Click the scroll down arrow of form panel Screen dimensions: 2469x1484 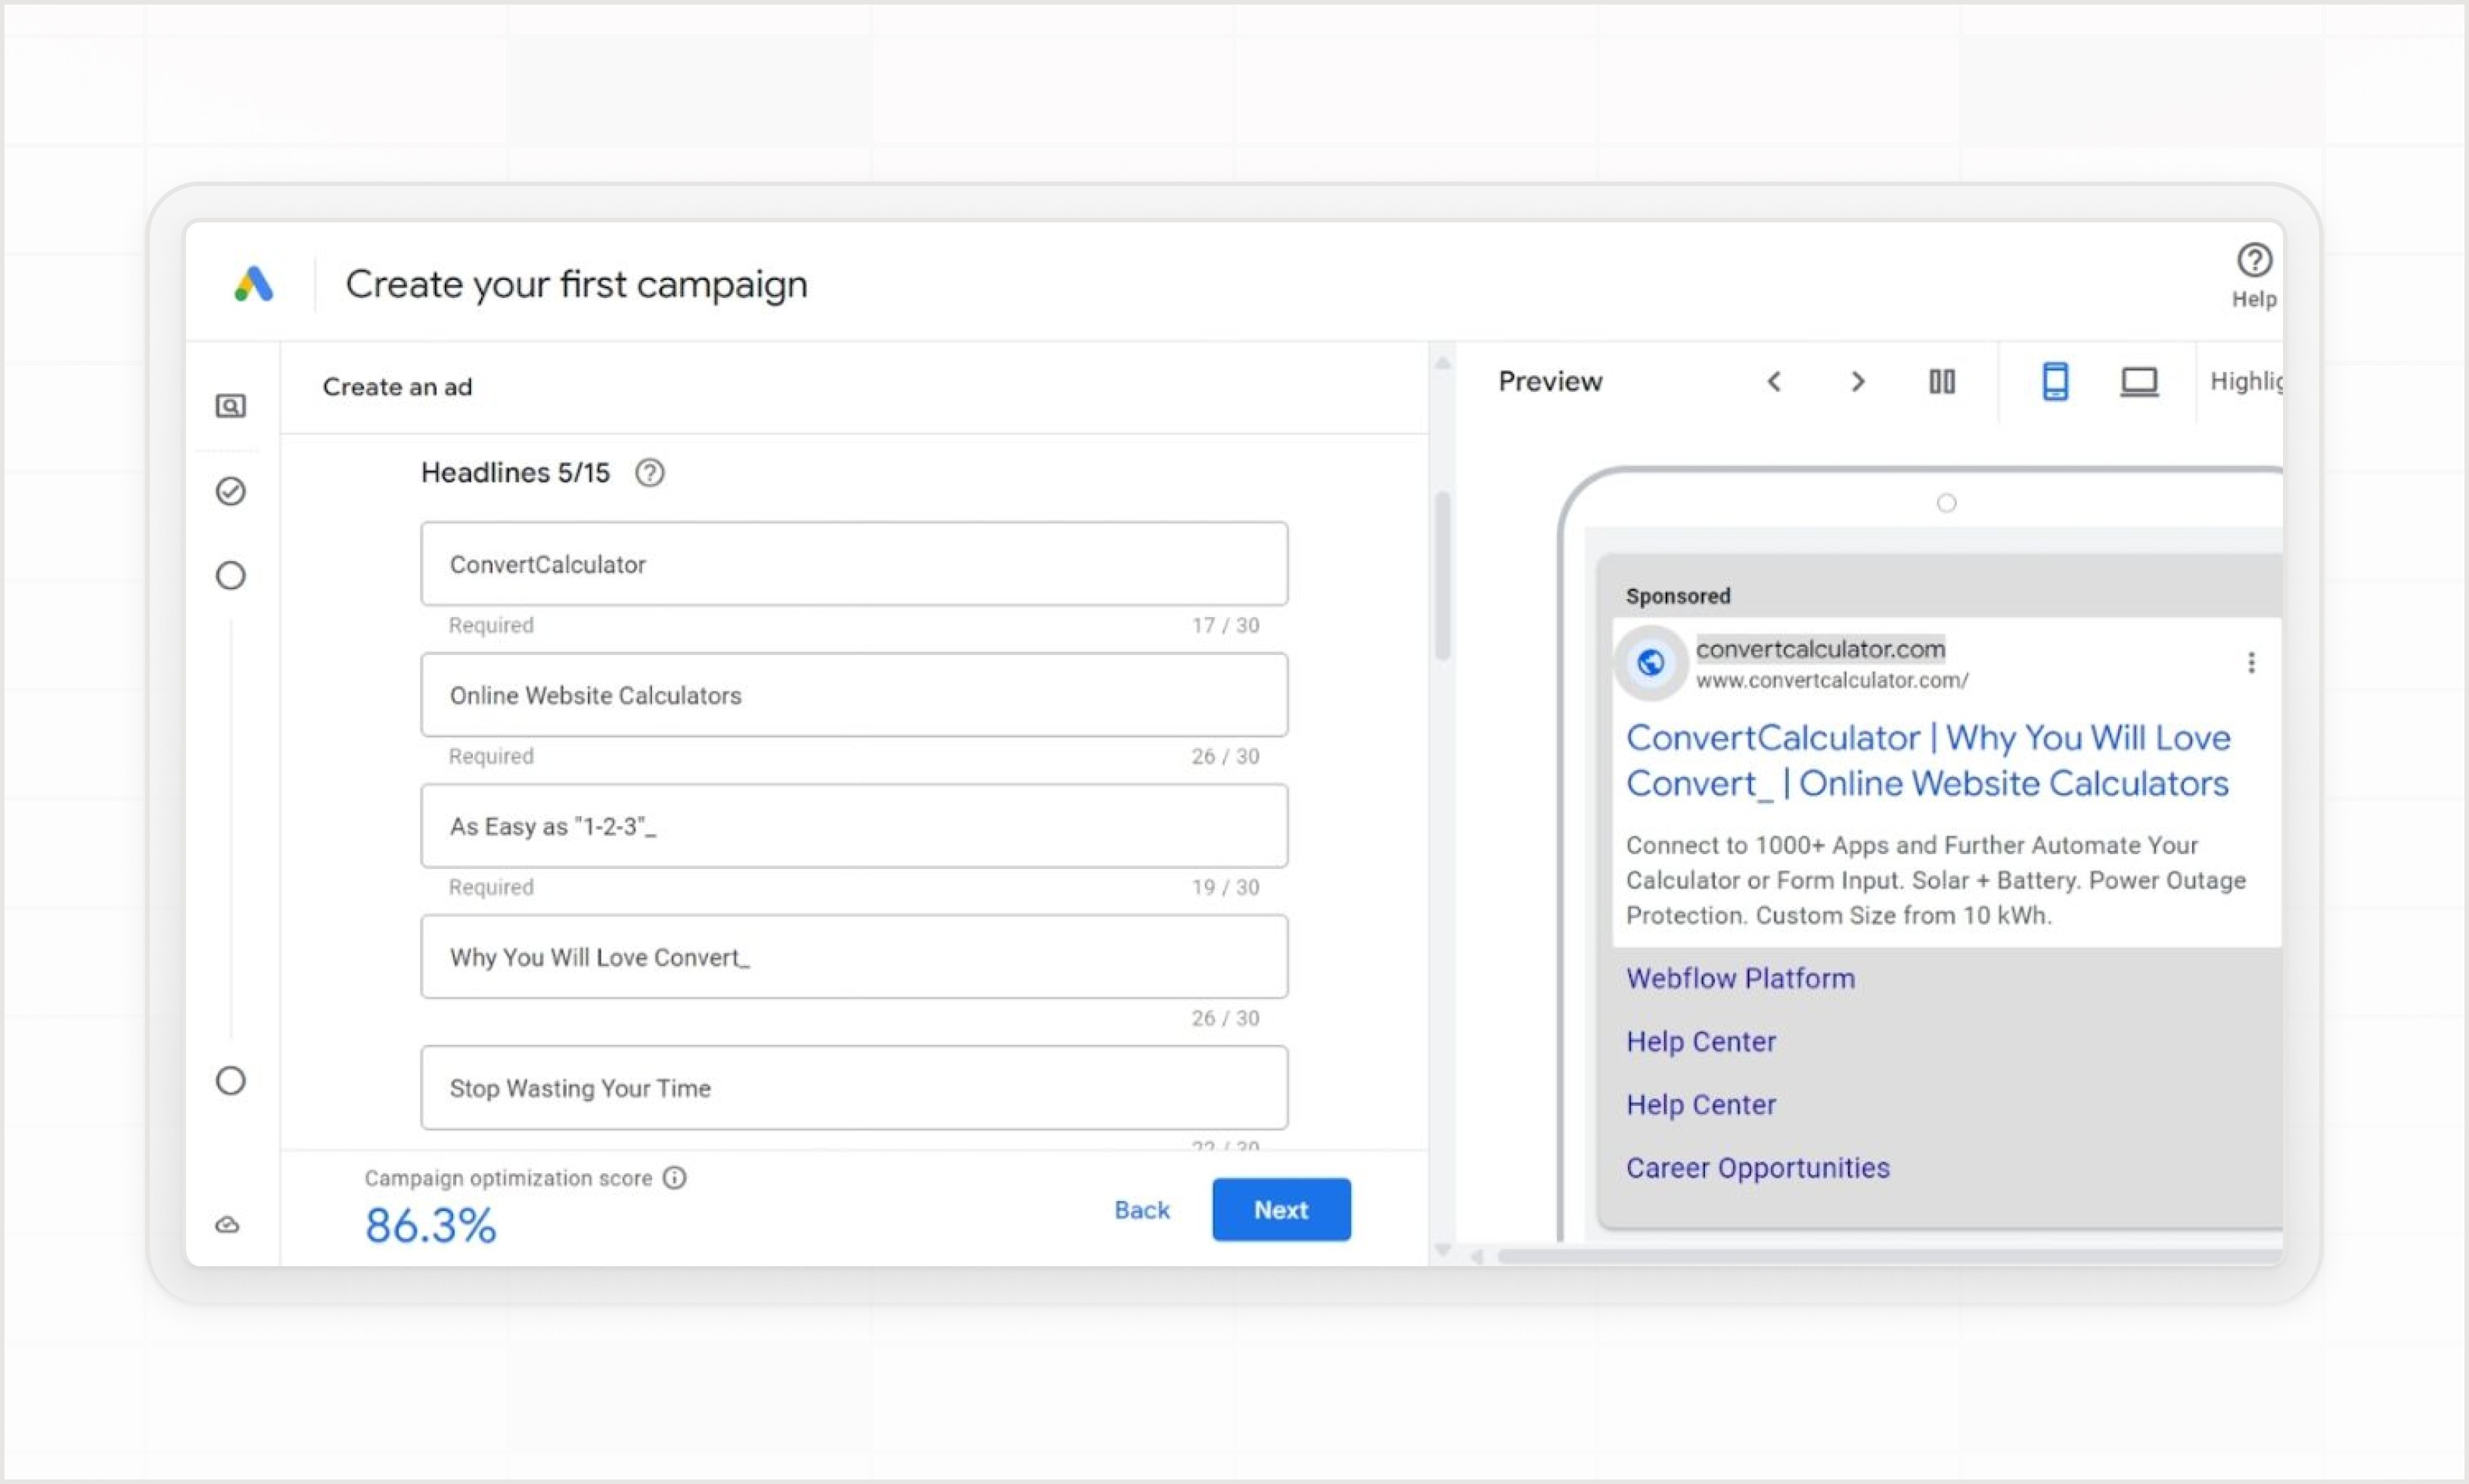click(x=1443, y=1250)
